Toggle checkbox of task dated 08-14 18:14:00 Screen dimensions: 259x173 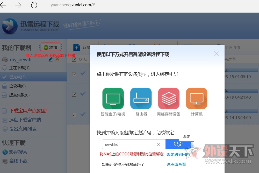74,115
